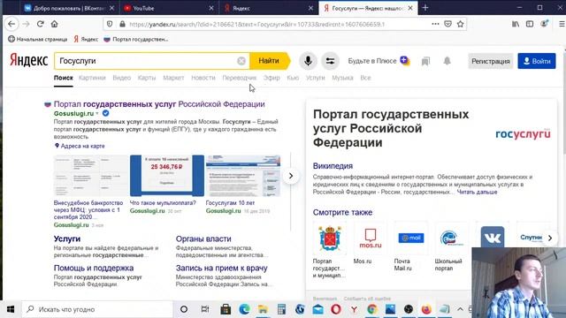The image size is (566, 318).
Task: Select the Картинки search tab
Action: (92, 78)
